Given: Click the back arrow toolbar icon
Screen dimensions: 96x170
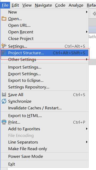Looking at the screenshot, I should coord(94,14).
